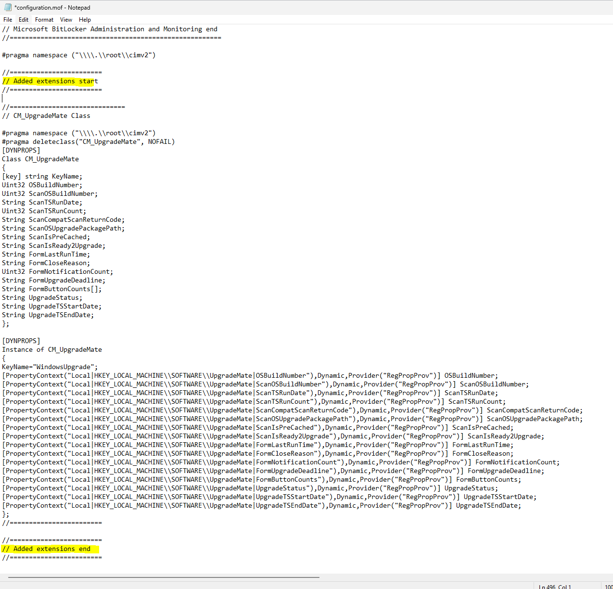This screenshot has width=613, height=589.
Task: Click the 'String ScanTSRunDate;' declaration line
Action: (x=42, y=203)
